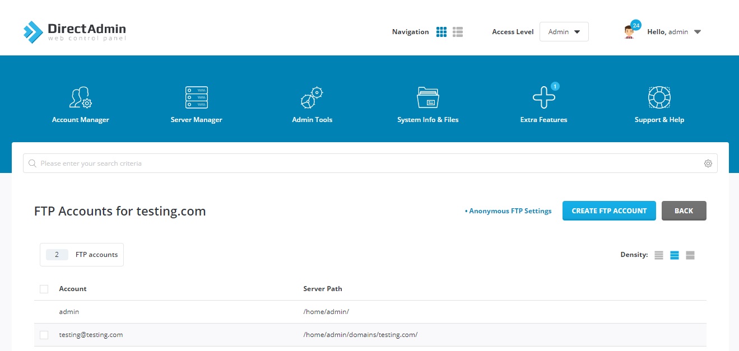Image resolution: width=739 pixels, height=351 pixels.
Task: Open Support & Help lifebuoy icon
Action: [x=659, y=97]
